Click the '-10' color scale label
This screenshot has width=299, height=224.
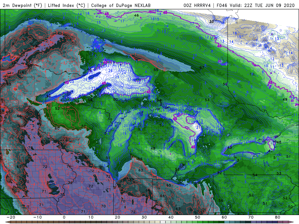point(37,217)
